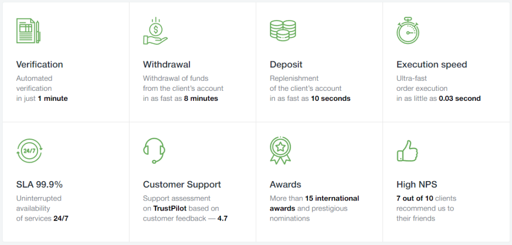Image resolution: width=512 pixels, height=245 pixels.
Task: Click the bold 7 out of 10 text
Action: [414, 199]
